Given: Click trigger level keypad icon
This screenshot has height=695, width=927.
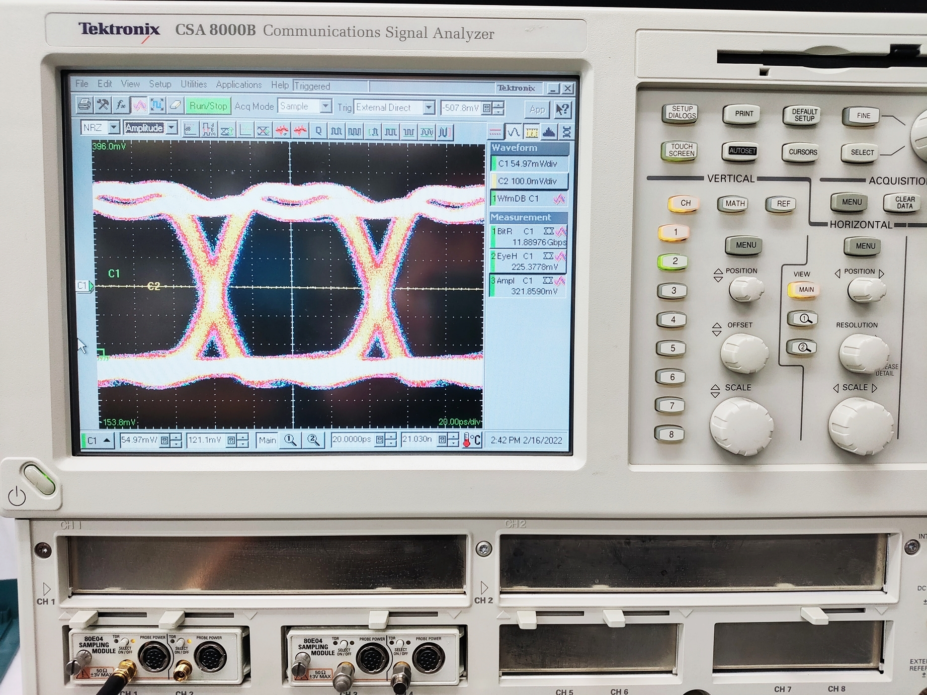Looking at the screenshot, I should click(x=486, y=108).
